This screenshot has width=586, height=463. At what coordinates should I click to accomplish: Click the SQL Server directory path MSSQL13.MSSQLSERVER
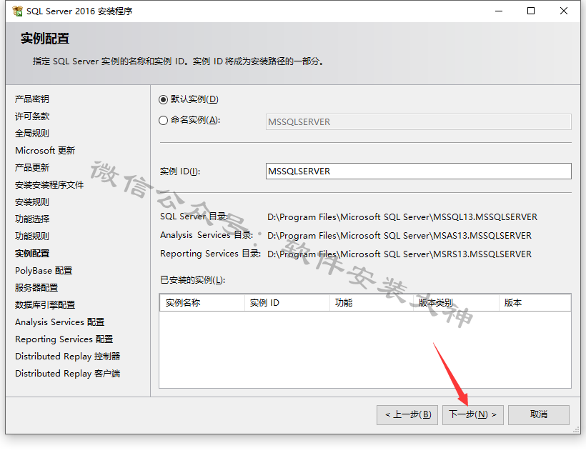pos(402,217)
